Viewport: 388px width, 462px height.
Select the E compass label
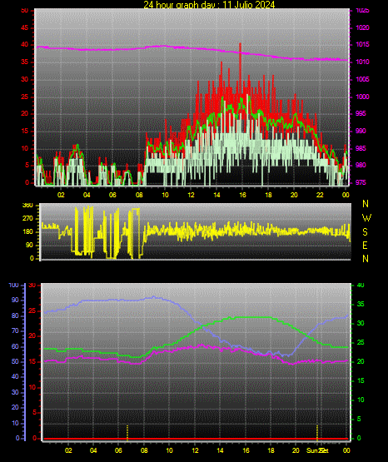[x=365, y=246]
